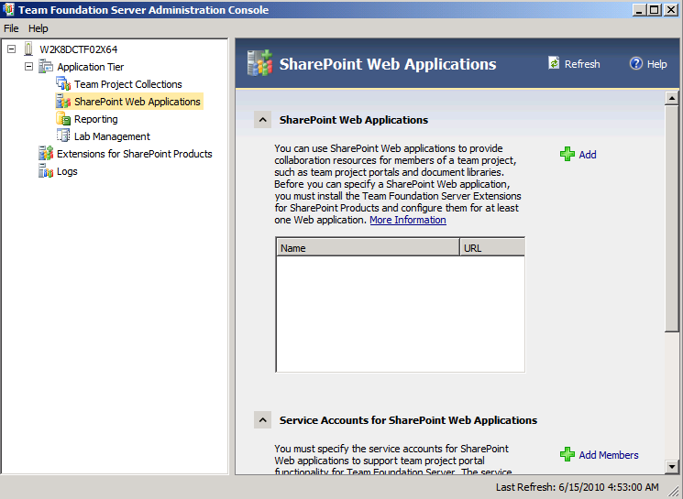
Task: Select the W2K8DCTF02X64 server node
Action: click(79, 49)
